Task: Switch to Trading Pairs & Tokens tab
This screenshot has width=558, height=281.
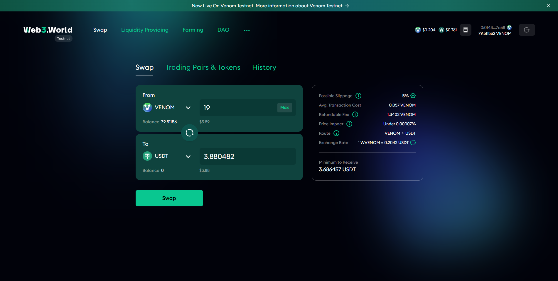Action: [x=203, y=67]
